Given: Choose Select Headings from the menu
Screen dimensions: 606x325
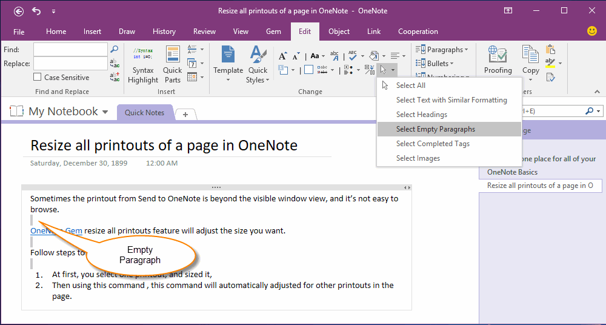Looking at the screenshot, I should pos(421,115).
